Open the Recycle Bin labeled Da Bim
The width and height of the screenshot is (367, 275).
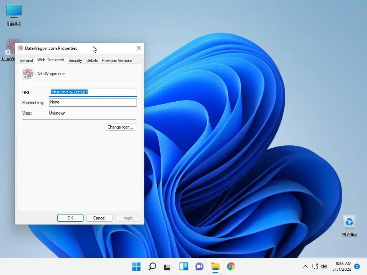point(349,226)
